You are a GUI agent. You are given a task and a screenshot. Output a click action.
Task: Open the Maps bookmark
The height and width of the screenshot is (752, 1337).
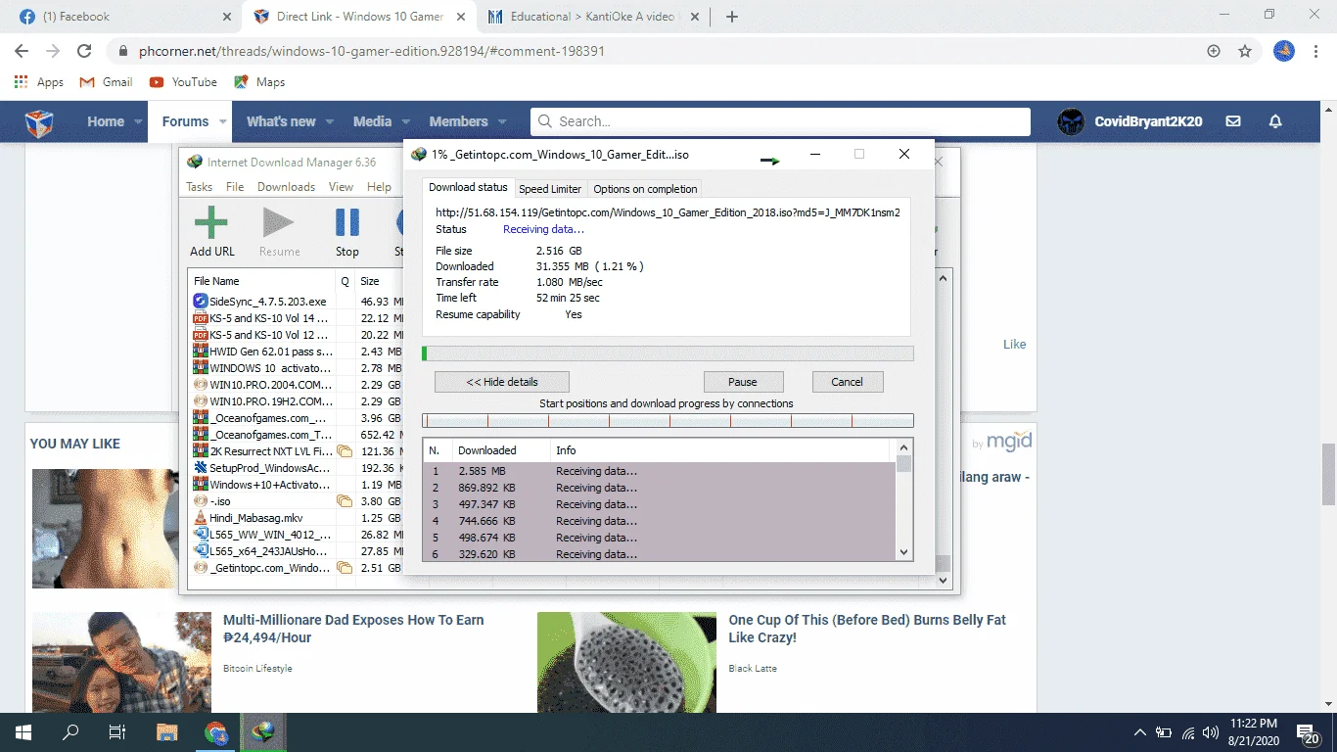click(259, 82)
